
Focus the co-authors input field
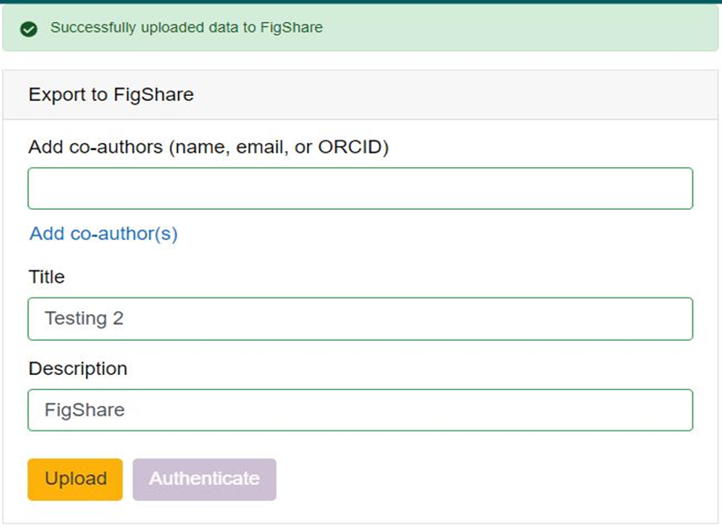point(360,189)
